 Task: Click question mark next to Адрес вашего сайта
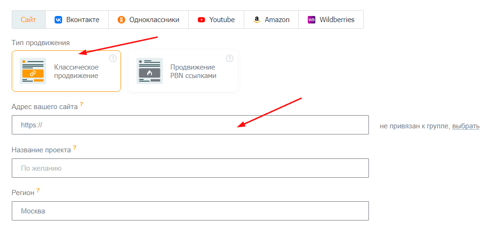[81, 104]
